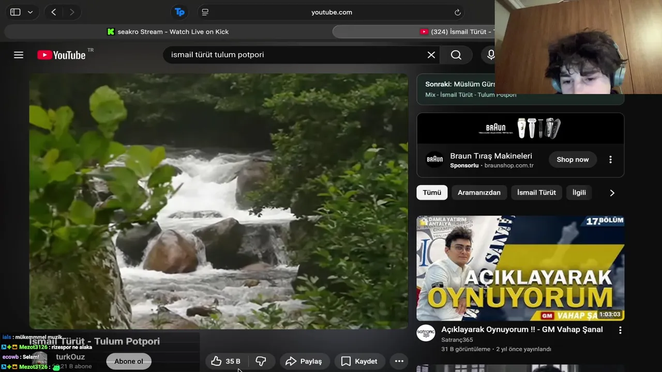Image resolution: width=662 pixels, height=372 pixels.
Task: Open the Braun channel logo icon
Action: [434, 160]
